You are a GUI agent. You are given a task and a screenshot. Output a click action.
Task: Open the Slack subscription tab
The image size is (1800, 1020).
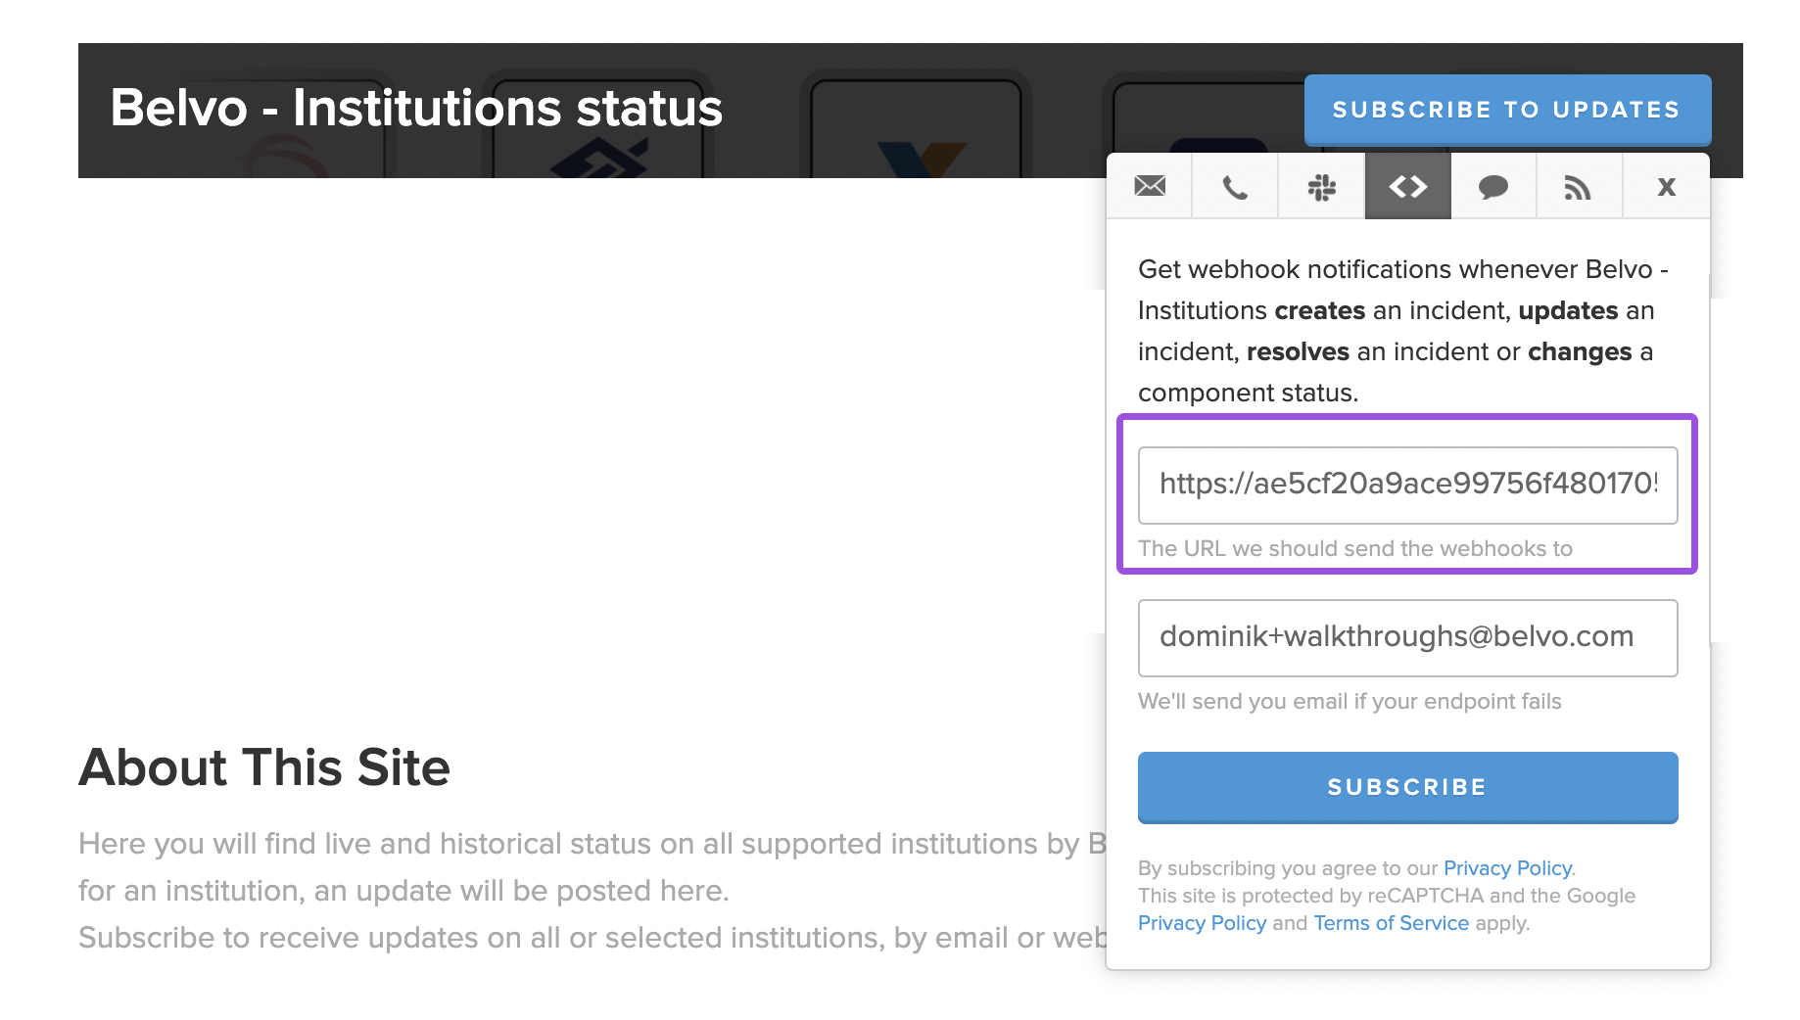(1321, 186)
